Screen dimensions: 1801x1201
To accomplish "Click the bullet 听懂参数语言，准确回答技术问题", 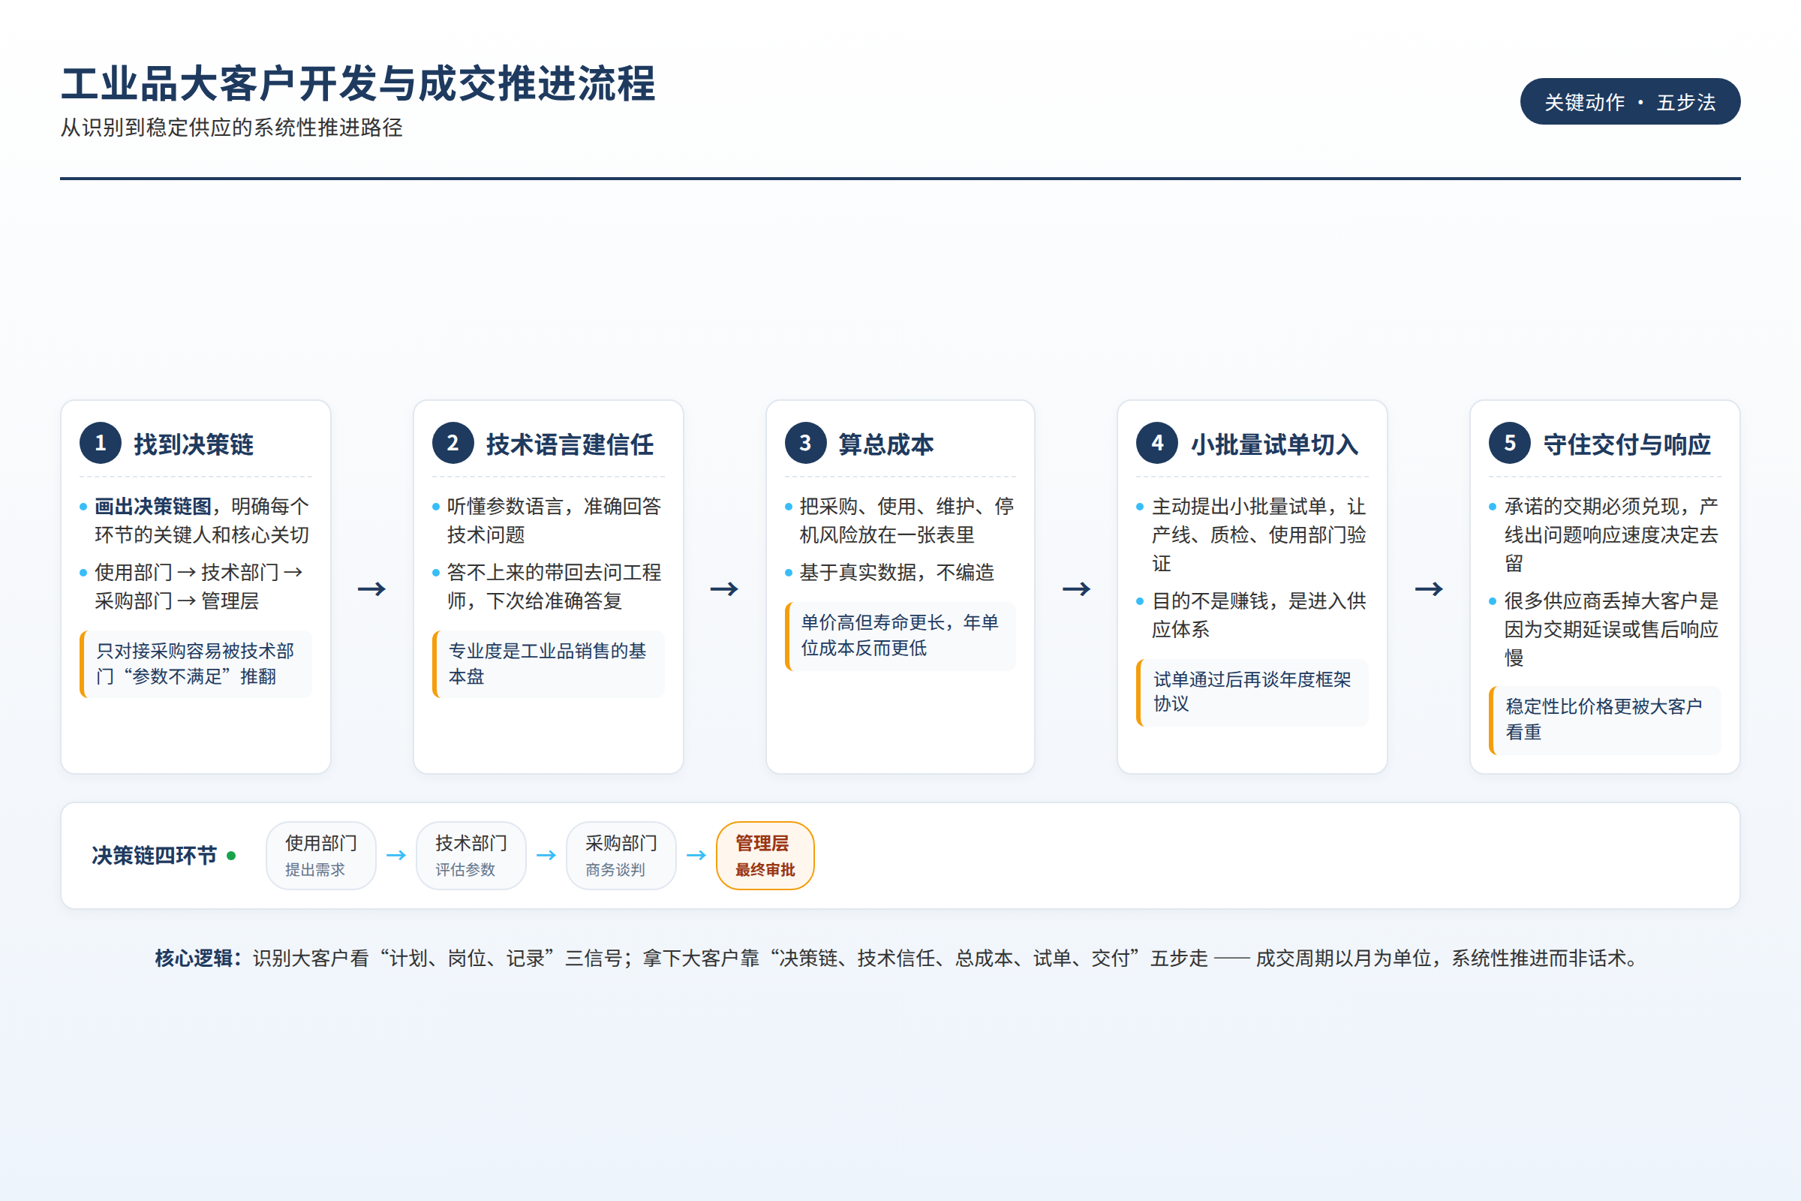I will tap(547, 521).
